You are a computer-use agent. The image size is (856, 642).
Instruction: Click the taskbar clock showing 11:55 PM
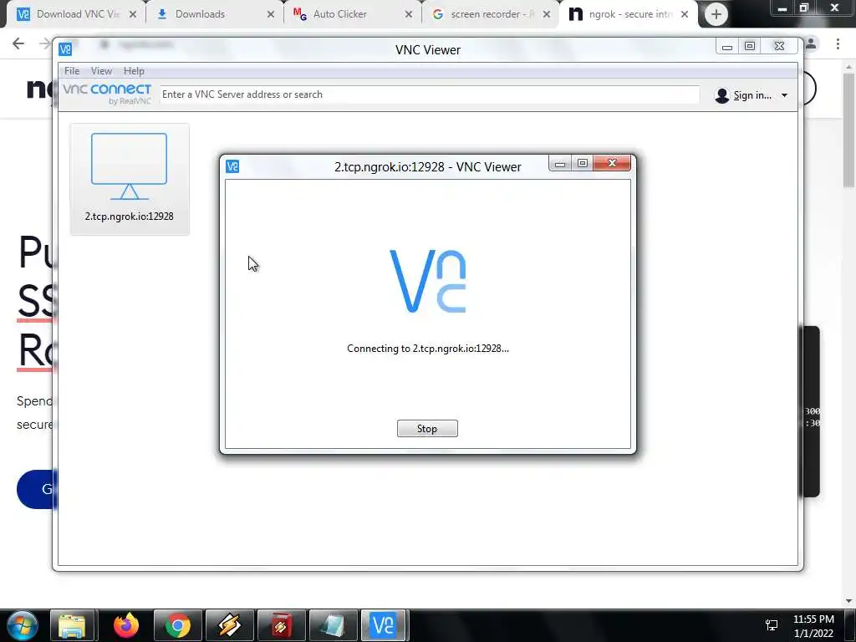[x=813, y=625]
